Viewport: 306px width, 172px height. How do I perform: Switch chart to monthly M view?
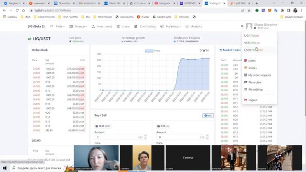click(207, 50)
